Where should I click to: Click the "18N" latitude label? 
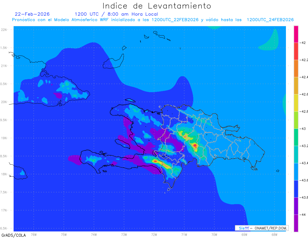pyautogui.click(x=4, y=174)
